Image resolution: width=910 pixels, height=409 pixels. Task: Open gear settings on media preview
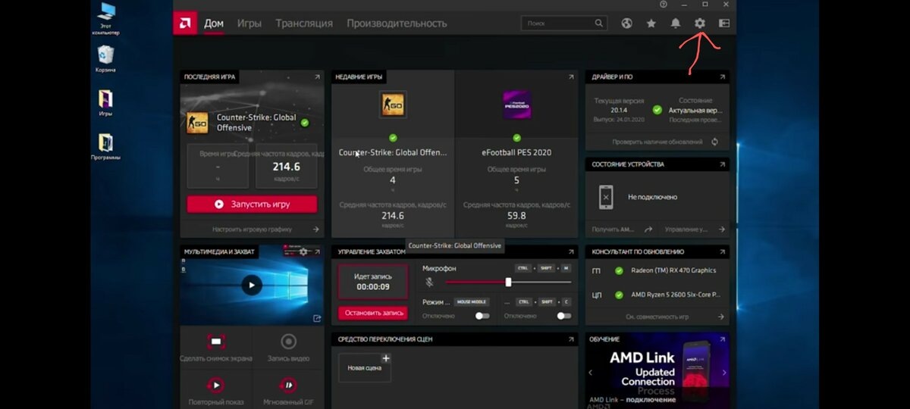[304, 251]
